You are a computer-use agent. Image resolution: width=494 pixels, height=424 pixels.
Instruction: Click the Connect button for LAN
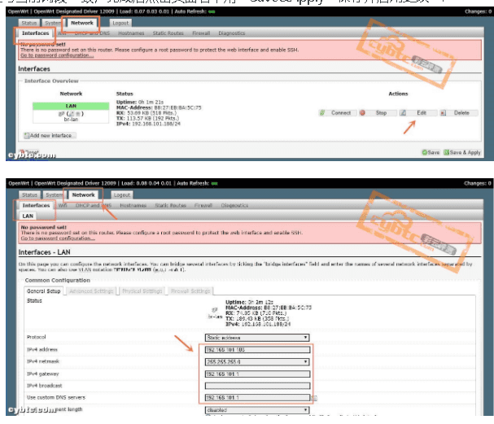coord(338,113)
